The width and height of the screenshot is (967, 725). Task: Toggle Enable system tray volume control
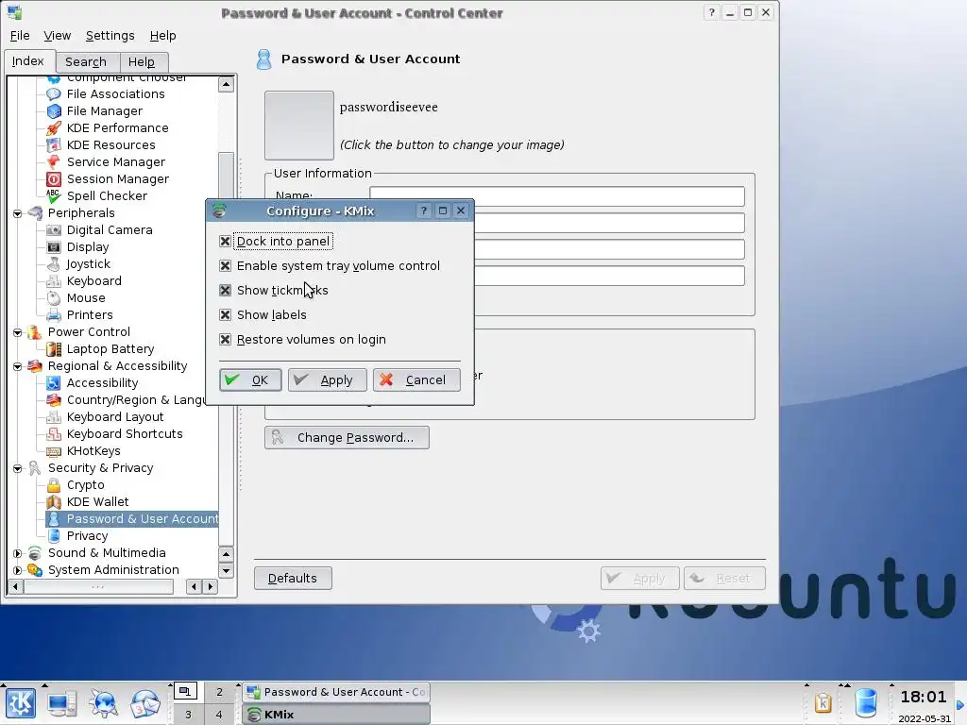click(x=225, y=265)
